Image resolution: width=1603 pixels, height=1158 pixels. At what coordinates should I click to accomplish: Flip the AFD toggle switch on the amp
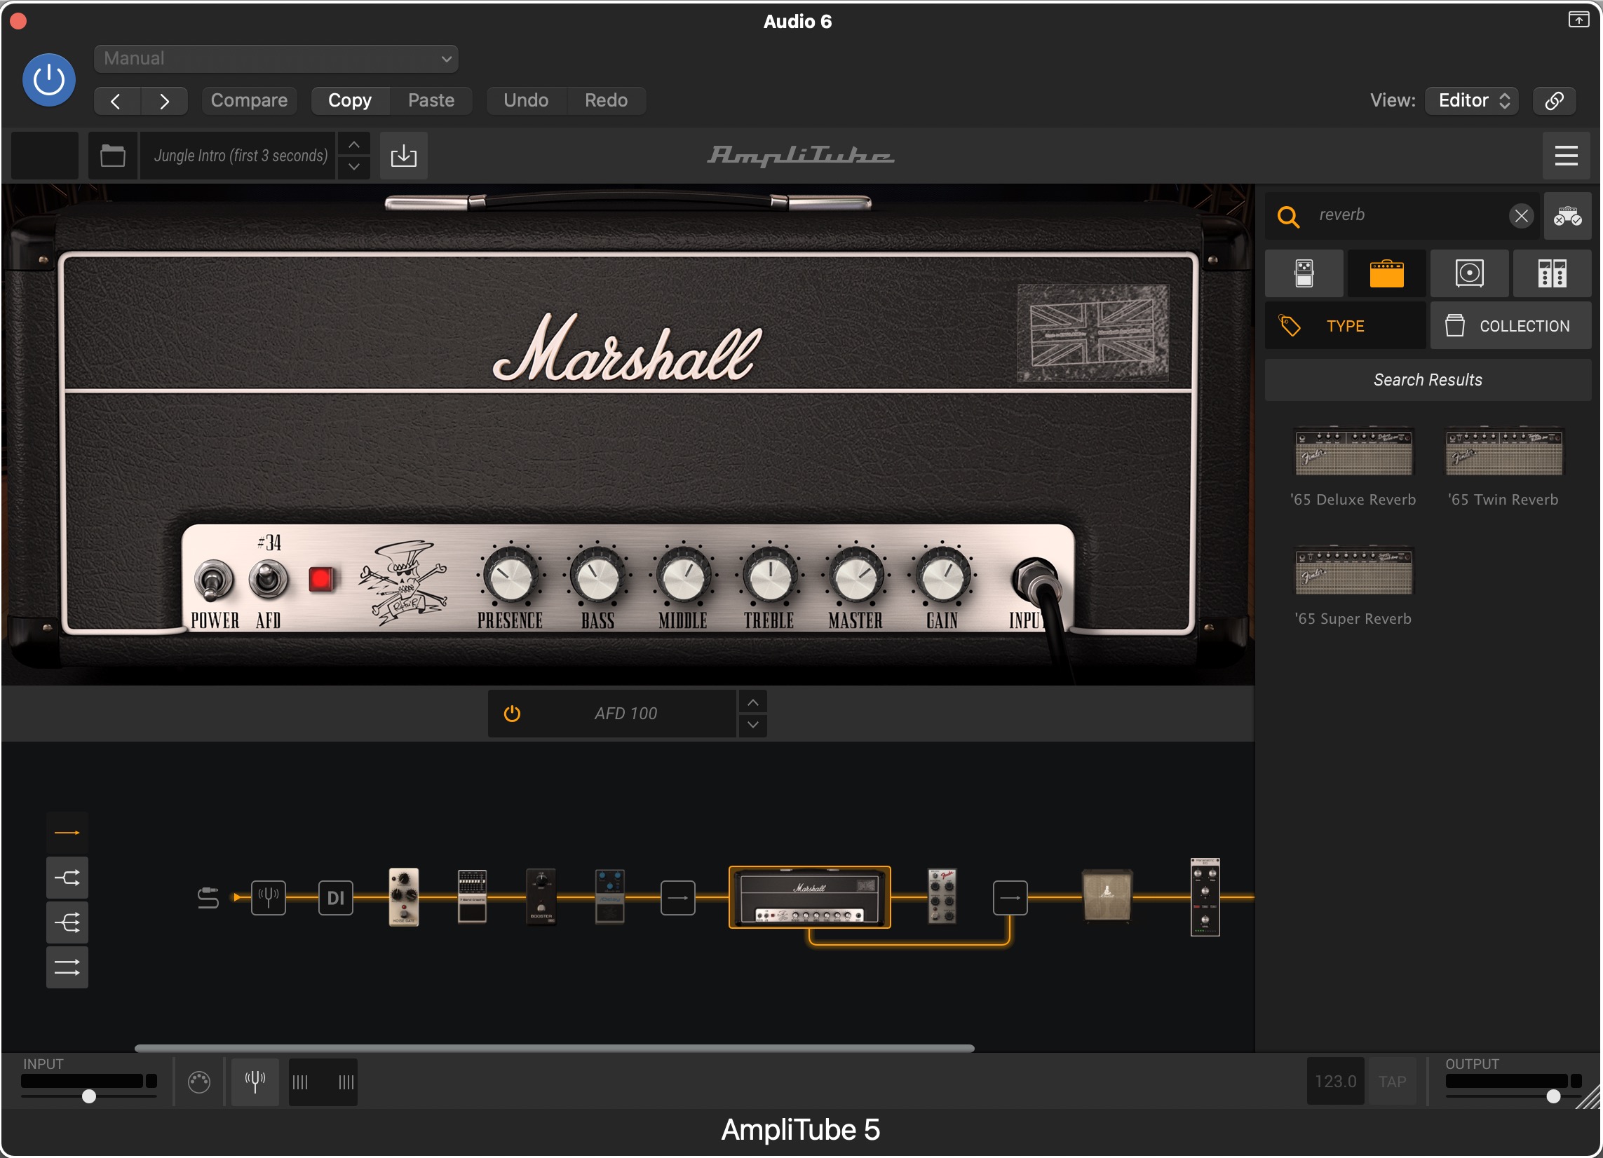pyautogui.click(x=268, y=580)
